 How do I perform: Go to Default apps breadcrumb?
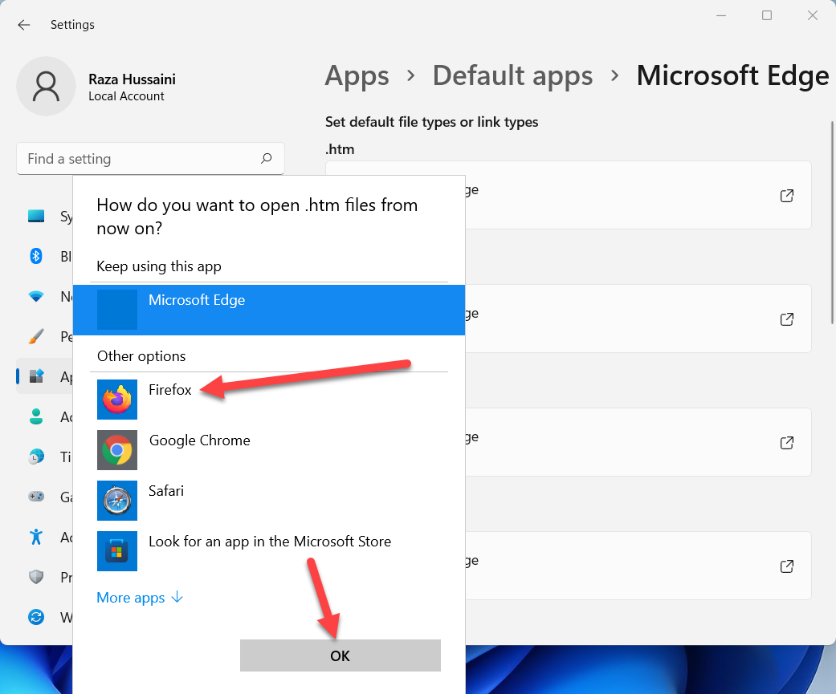pos(512,76)
